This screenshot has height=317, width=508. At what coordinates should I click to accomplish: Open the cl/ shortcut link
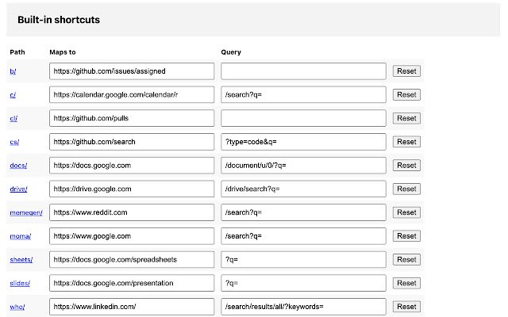[13, 118]
